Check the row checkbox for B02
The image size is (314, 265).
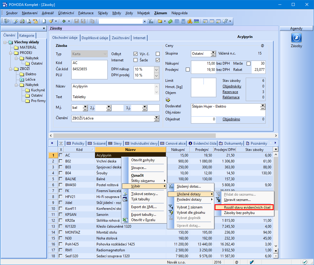61,161
